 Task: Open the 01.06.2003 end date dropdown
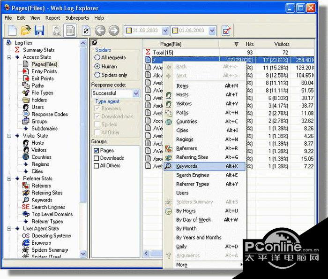coord(212,31)
